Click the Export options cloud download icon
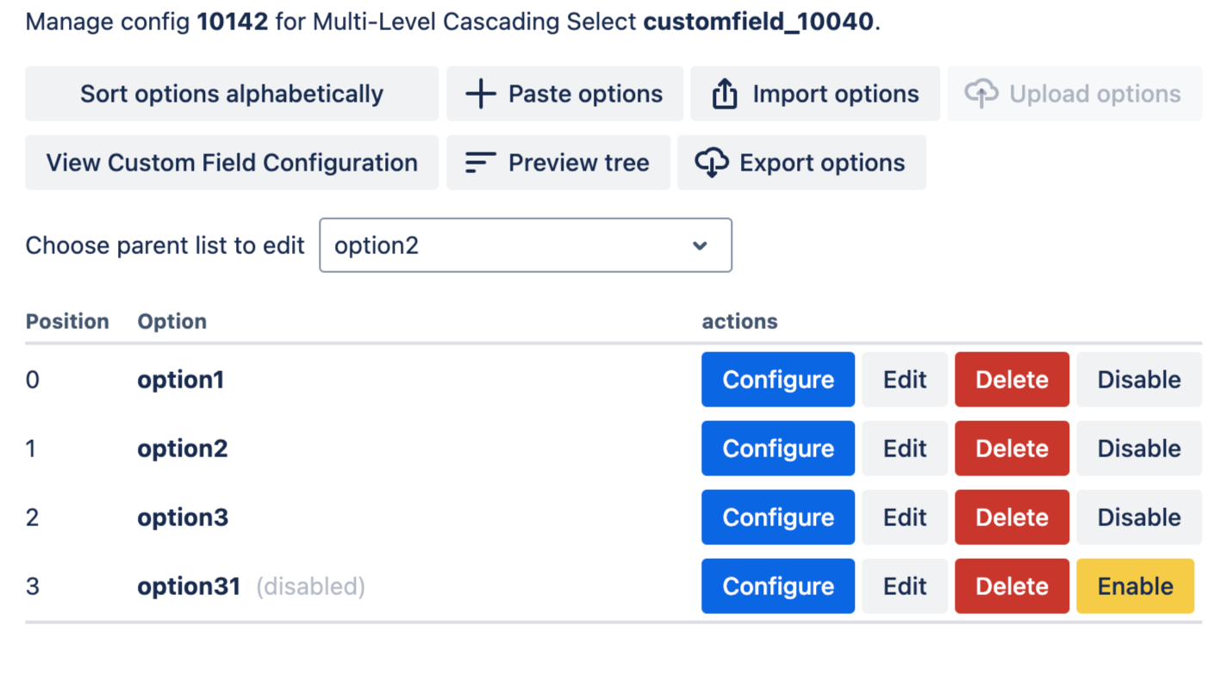Viewport: 1221px width, 694px height. (x=712, y=163)
